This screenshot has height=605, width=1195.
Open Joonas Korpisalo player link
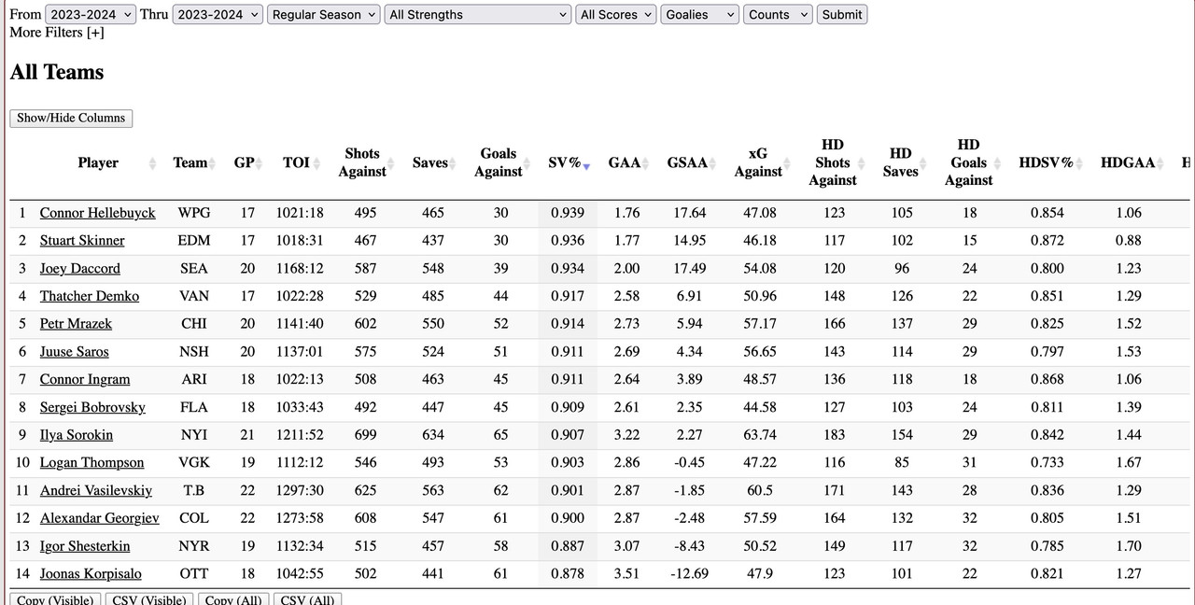pyautogui.click(x=91, y=574)
